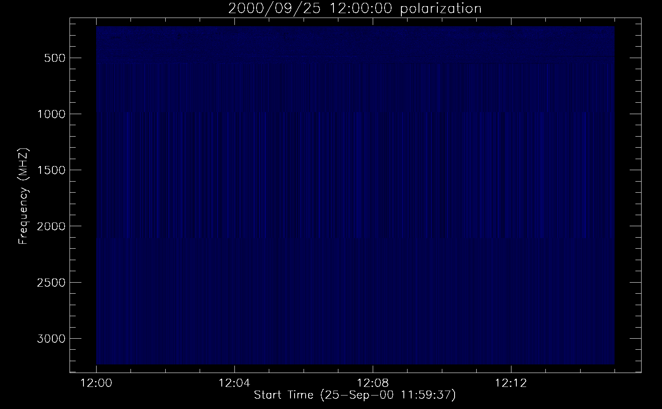Select the "1500" frequency tick label
The image size is (662, 409).
(52, 170)
